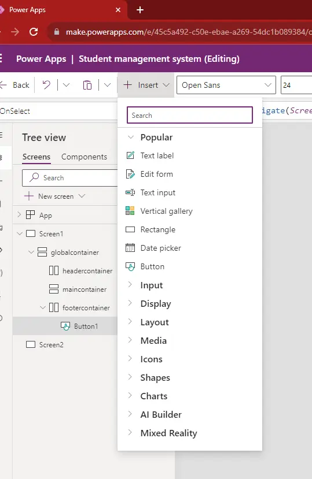Click the headercontainer horizontal container icon
This screenshot has height=479, width=312.
click(x=54, y=270)
